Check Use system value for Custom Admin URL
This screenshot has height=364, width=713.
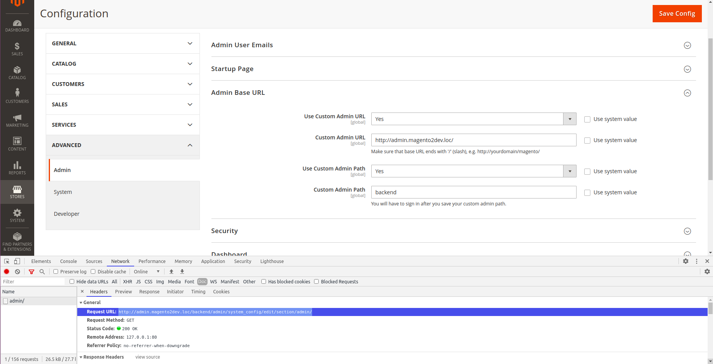click(587, 140)
